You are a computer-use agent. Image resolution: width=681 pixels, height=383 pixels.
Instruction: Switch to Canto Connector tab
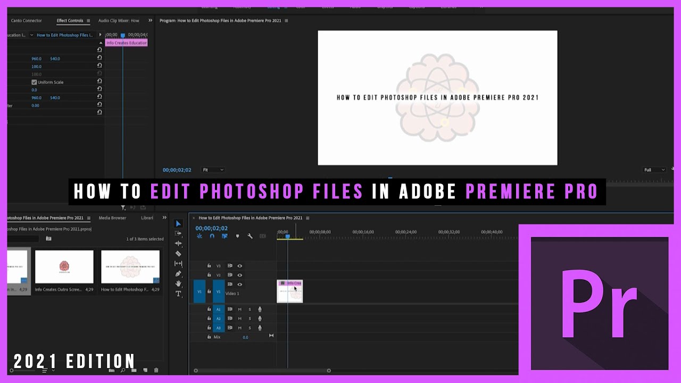27,21
